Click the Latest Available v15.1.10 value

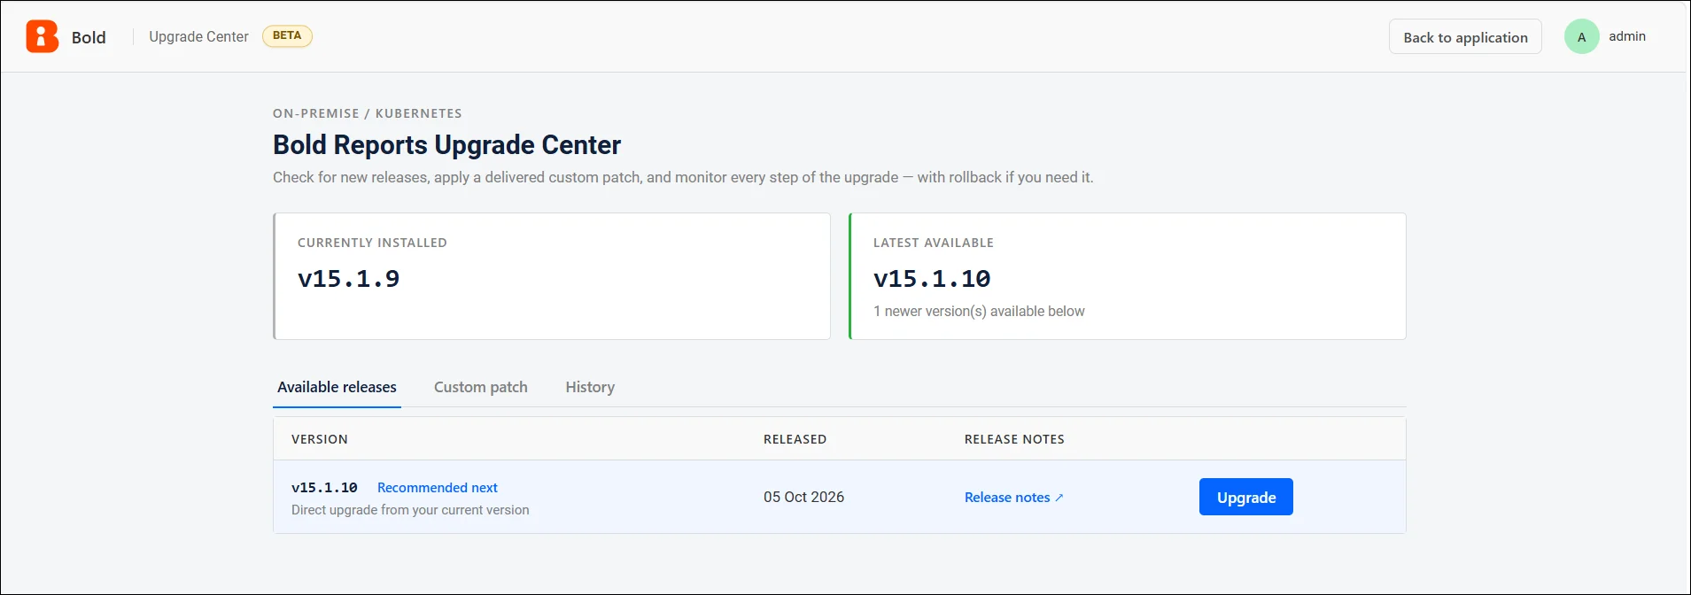(x=932, y=279)
